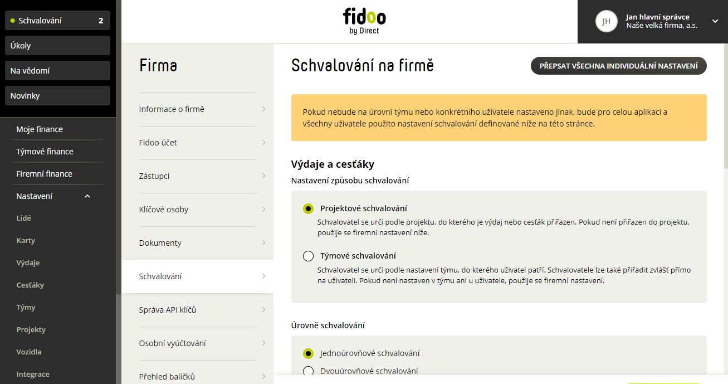Click chevron arrow beside Správa API klíčů

pos(263,310)
